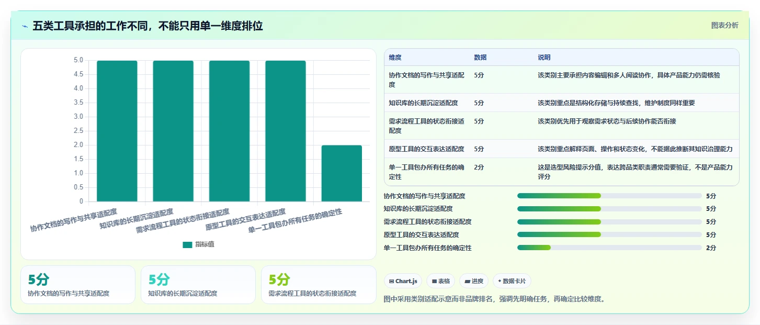The width and height of the screenshot is (760, 325).
Task: Click the 说明 column header
Action: (x=544, y=58)
